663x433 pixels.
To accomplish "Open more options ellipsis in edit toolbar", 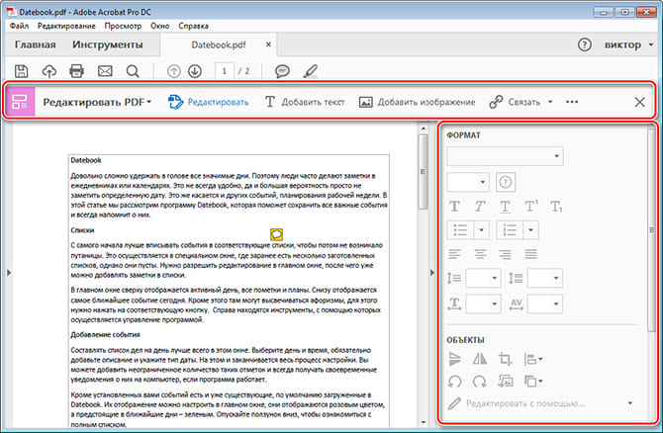I will 572,102.
